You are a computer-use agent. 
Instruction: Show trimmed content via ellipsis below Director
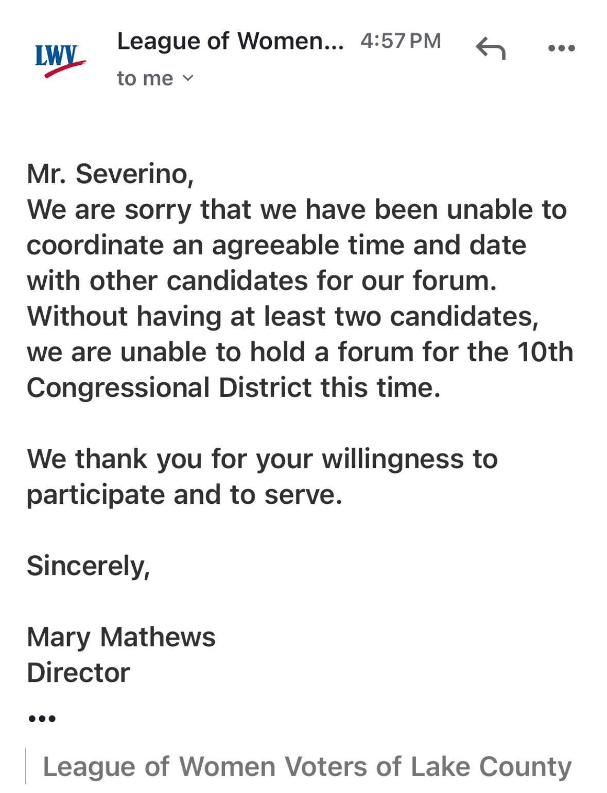tap(42, 718)
